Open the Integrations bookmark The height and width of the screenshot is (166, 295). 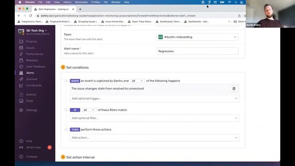coord(30,22)
